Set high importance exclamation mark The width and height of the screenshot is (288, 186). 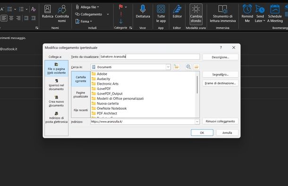coord(121,14)
